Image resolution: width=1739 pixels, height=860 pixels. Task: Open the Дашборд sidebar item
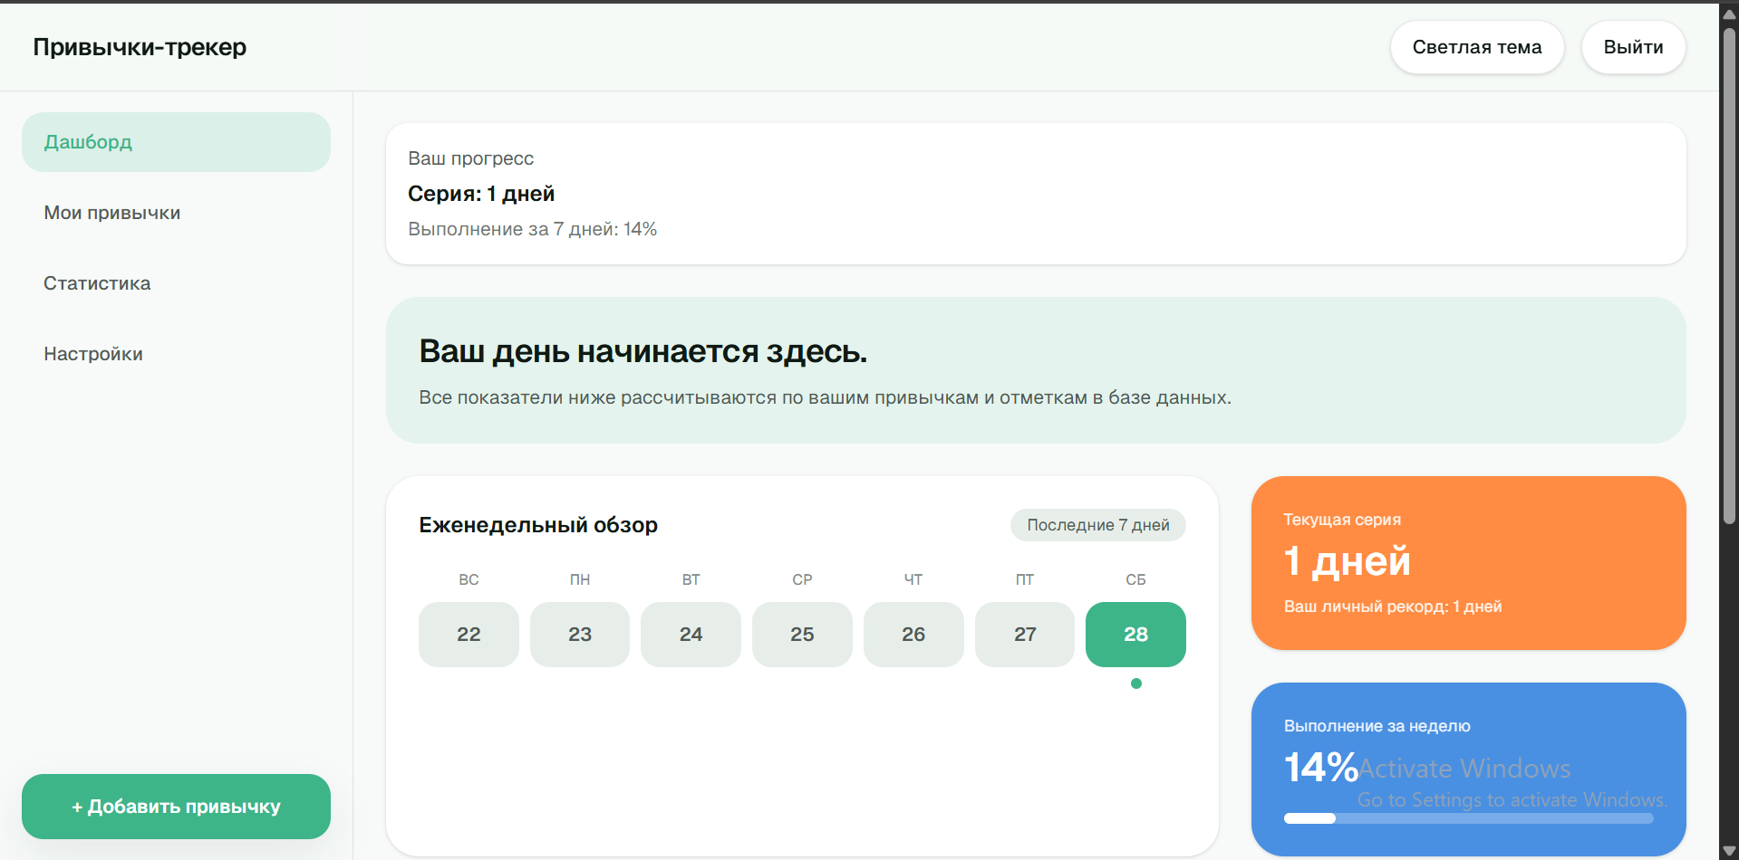(176, 142)
